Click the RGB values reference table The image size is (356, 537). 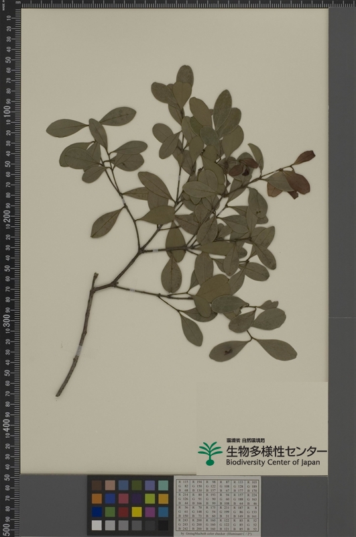(217, 505)
